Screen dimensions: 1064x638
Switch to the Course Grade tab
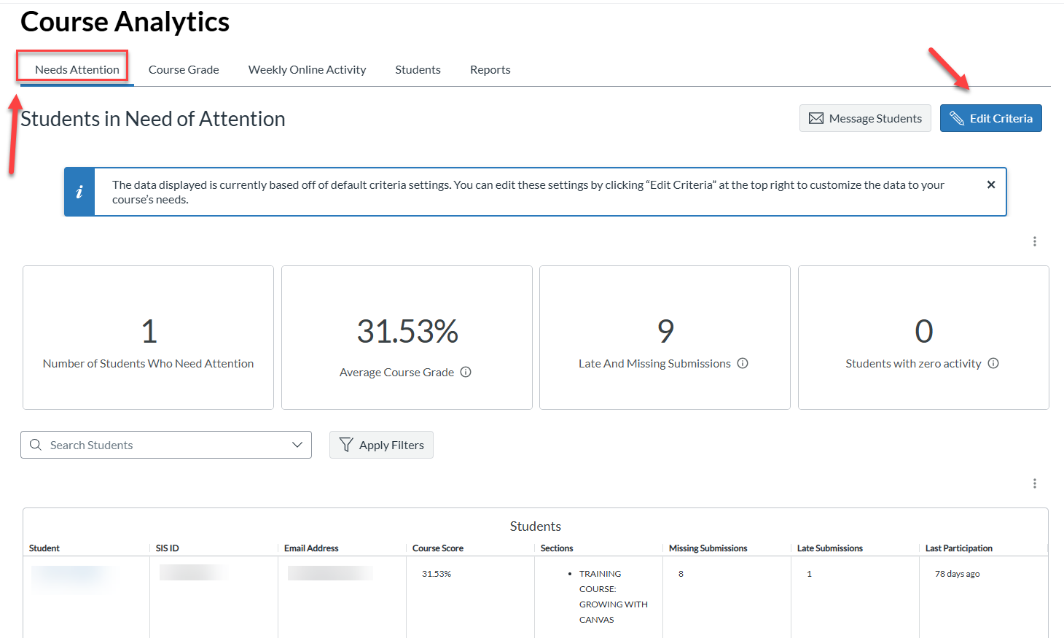[x=184, y=69]
